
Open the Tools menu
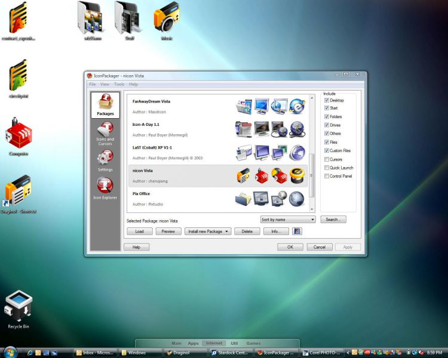point(119,84)
